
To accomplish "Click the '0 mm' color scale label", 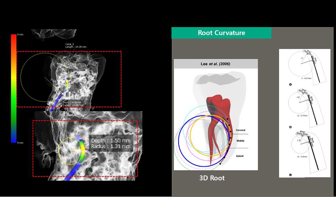I will [20, 34].
